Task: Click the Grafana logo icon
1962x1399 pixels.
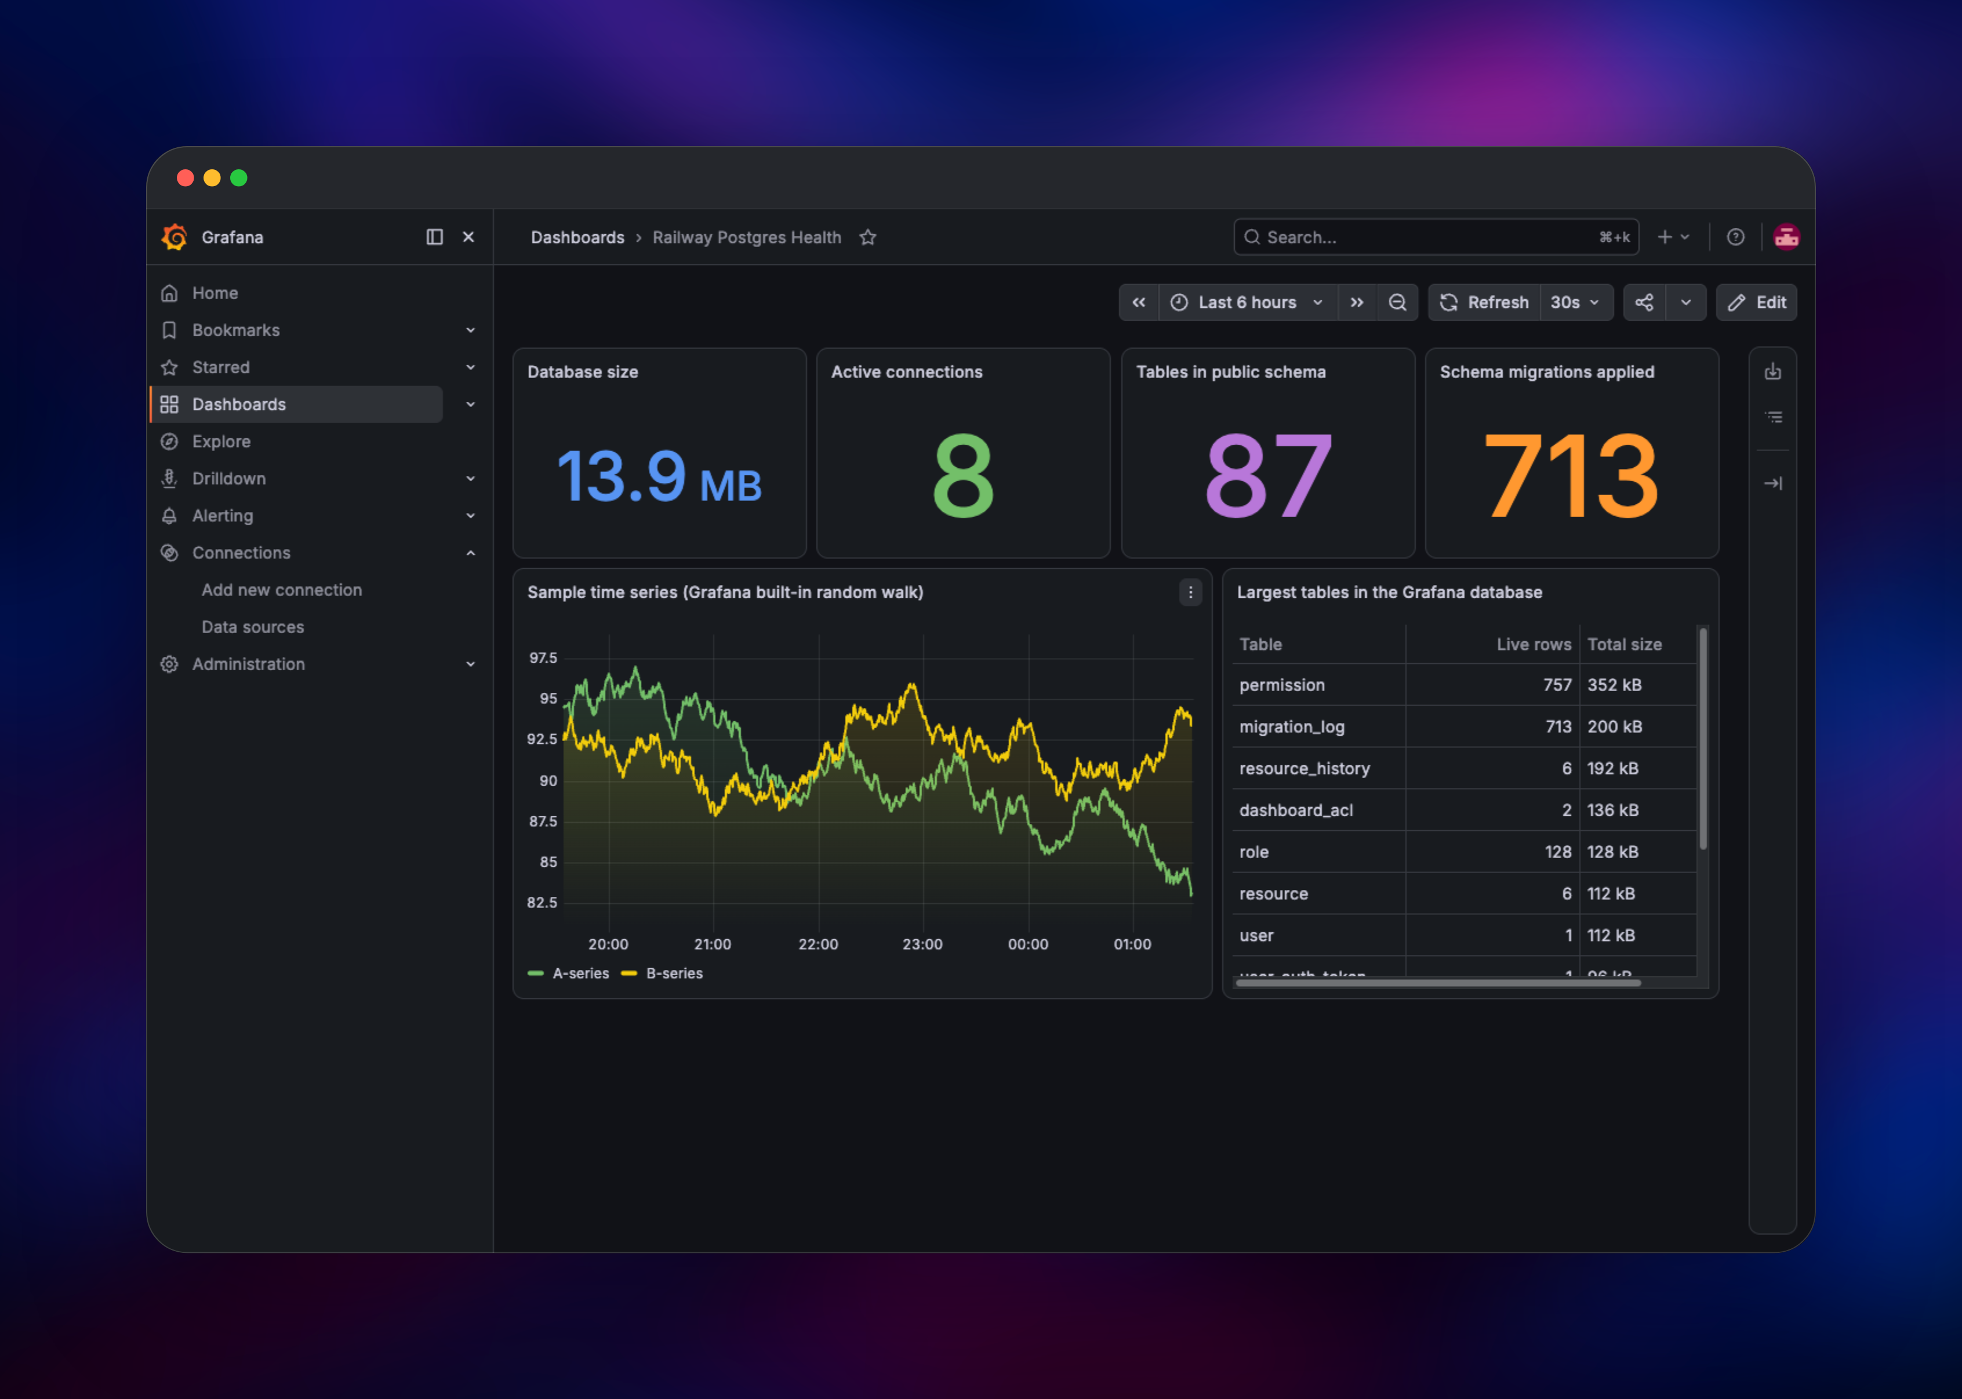Action: [x=175, y=237]
